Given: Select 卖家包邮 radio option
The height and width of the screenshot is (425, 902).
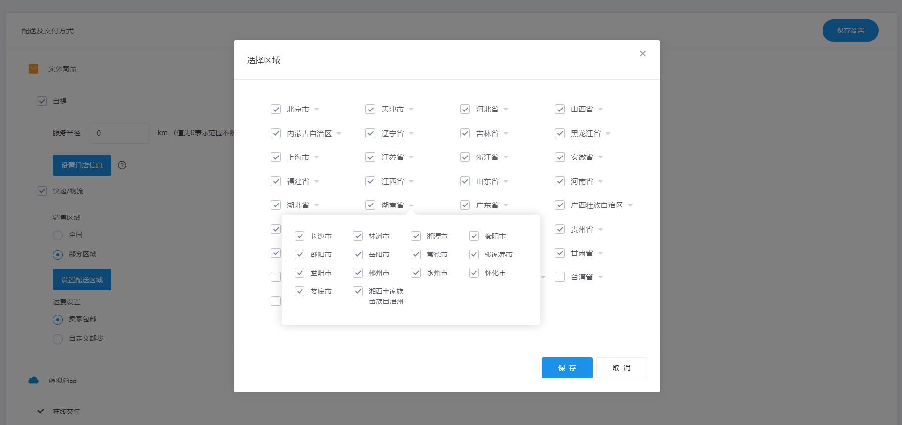Looking at the screenshot, I should (58, 320).
